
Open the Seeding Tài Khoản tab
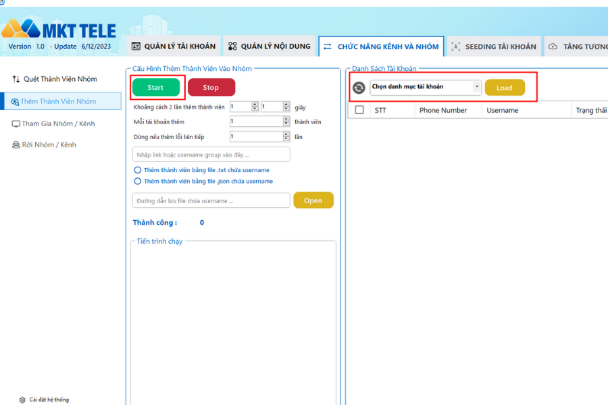(x=492, y=47)
